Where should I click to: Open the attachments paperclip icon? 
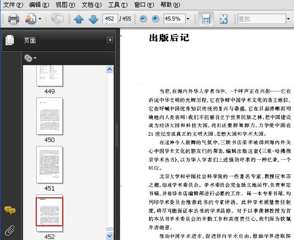coord(10,230)
